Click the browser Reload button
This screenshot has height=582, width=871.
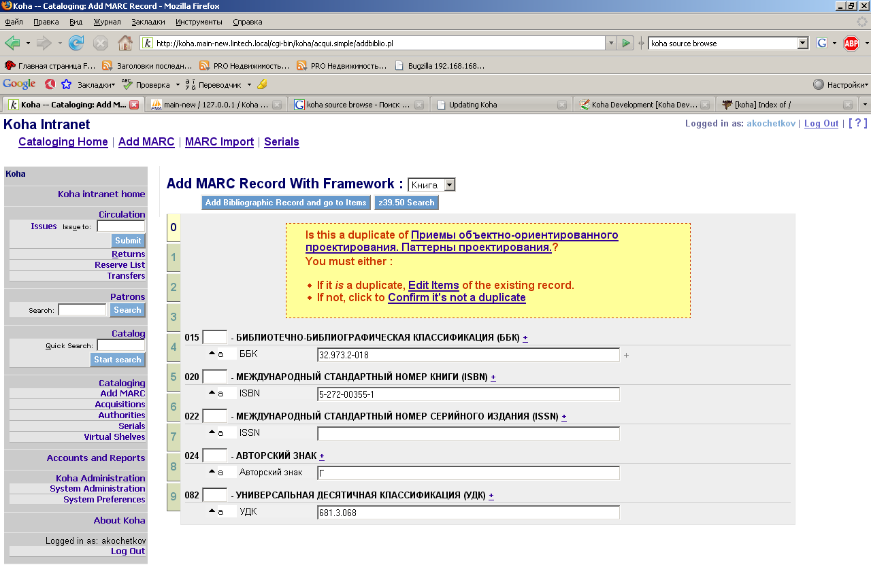pos(76,44)
